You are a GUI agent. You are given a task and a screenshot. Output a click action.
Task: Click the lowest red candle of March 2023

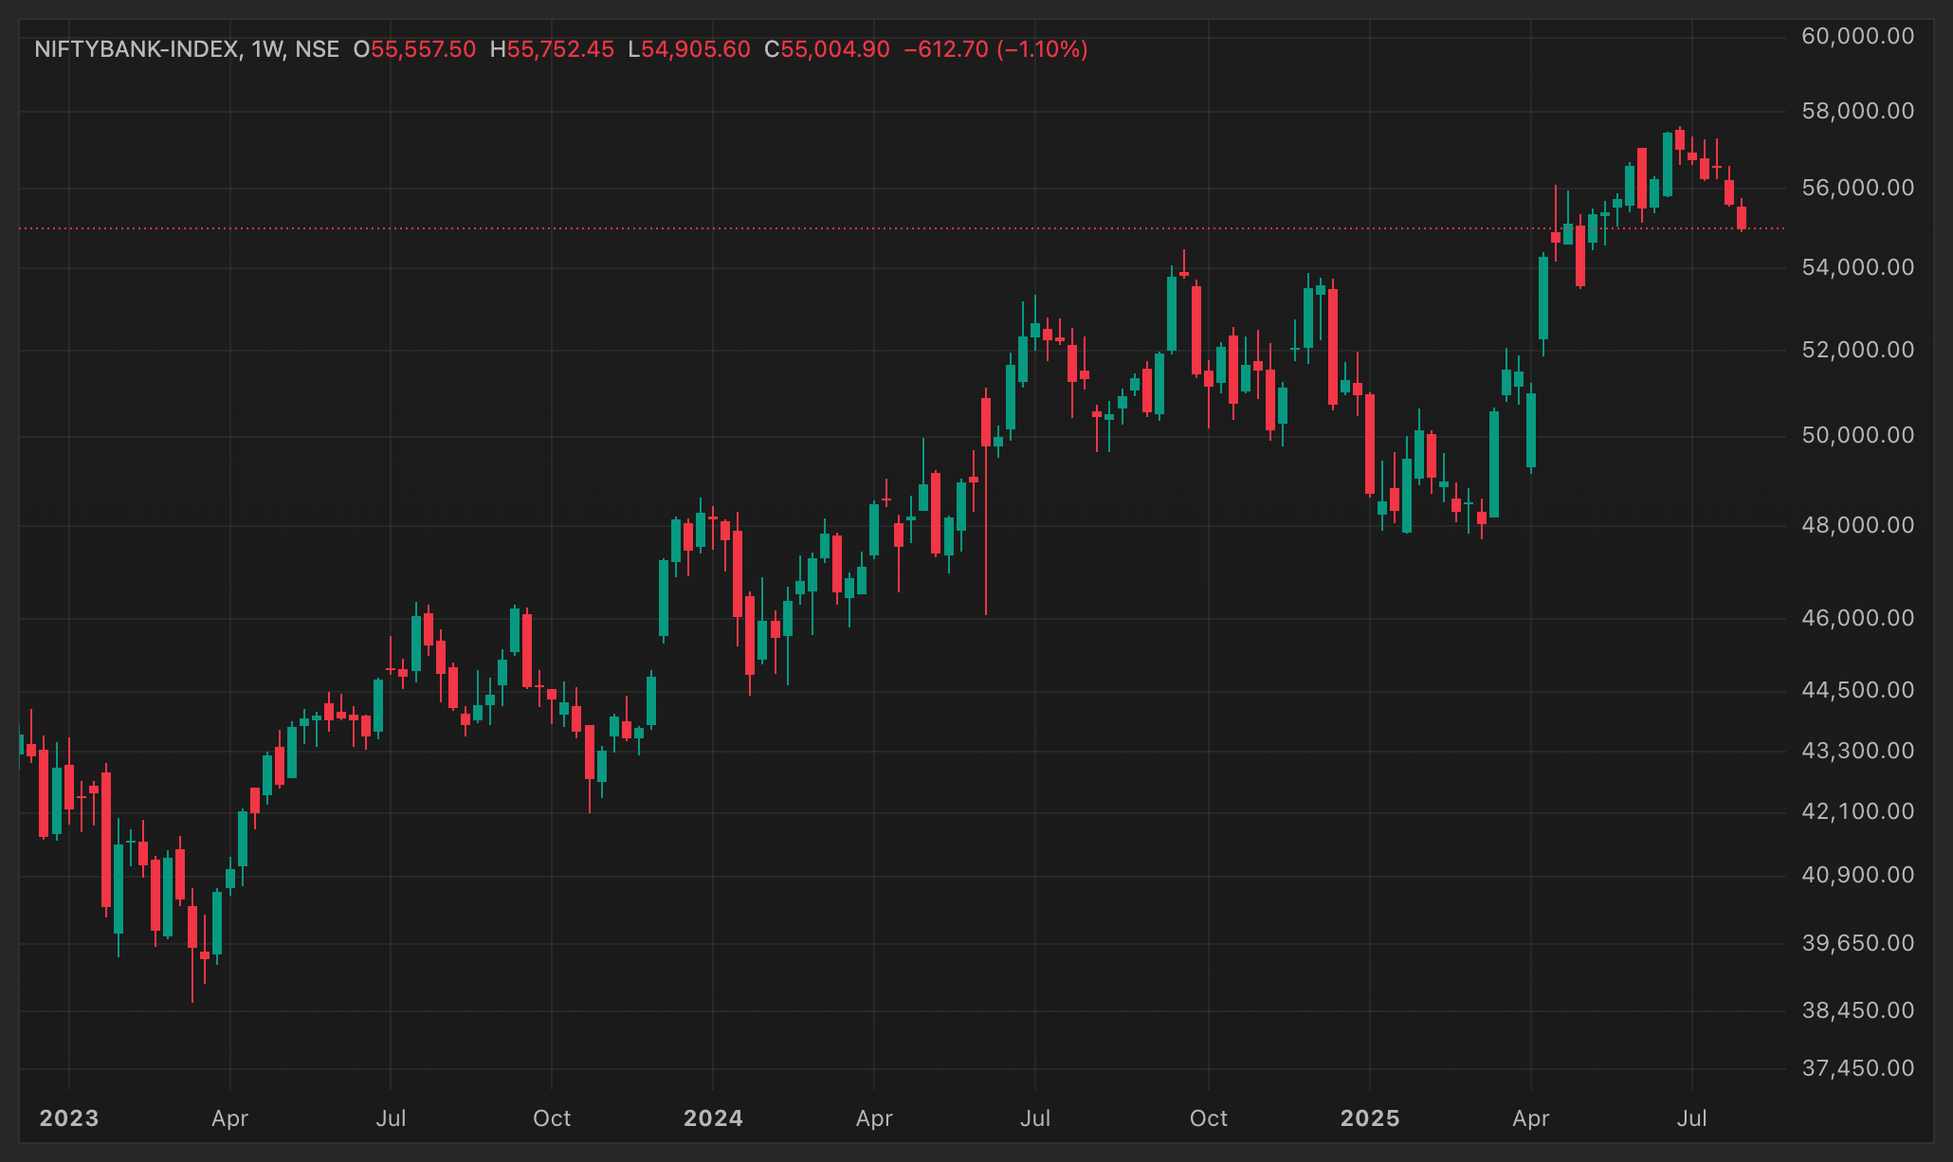(192, 927)
